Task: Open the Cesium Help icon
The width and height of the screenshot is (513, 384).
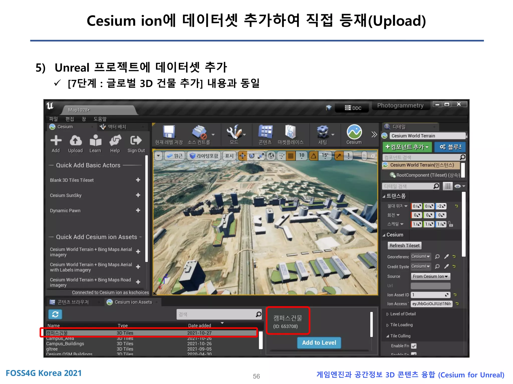Action: coord(115,141)
